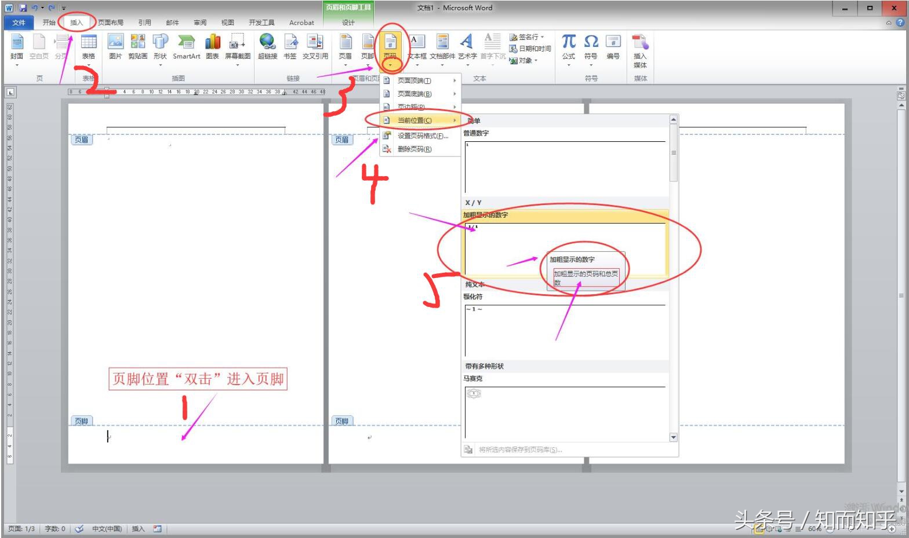This screenshot has width=909, height=538.
Task: Open the 艺术字 WordArt gallery
Action: 467,49
